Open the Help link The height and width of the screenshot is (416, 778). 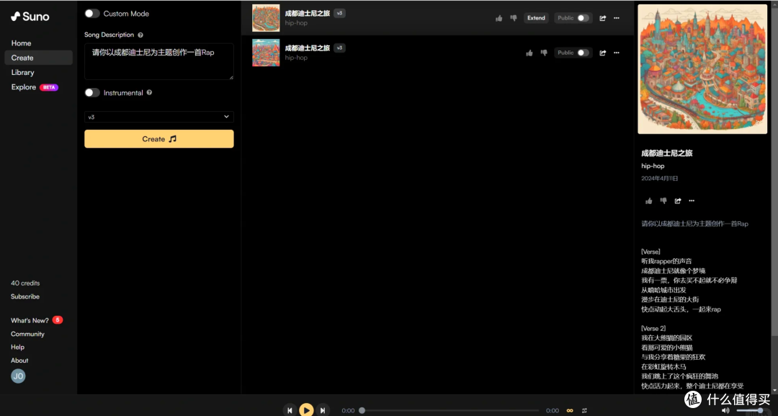point(17,347)
